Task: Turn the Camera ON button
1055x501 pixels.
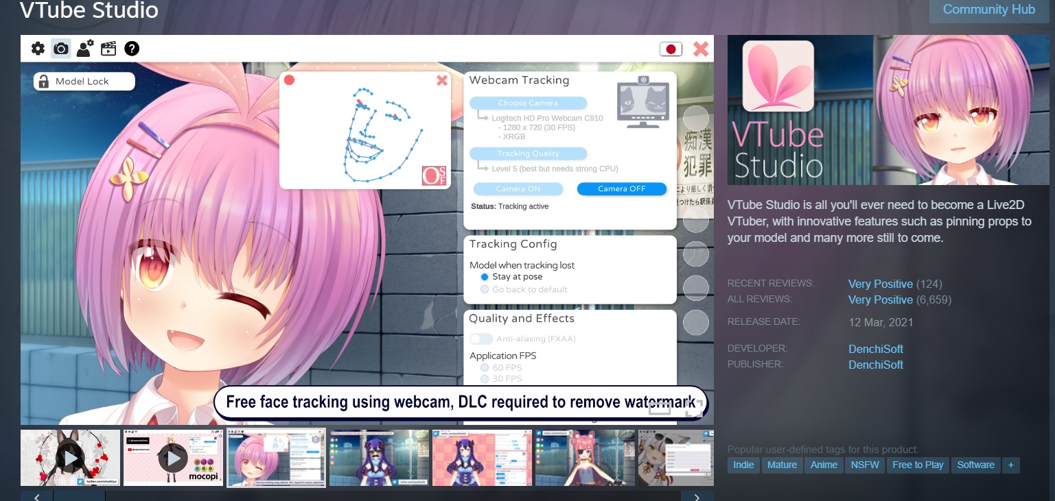Action: pos(518,189)
